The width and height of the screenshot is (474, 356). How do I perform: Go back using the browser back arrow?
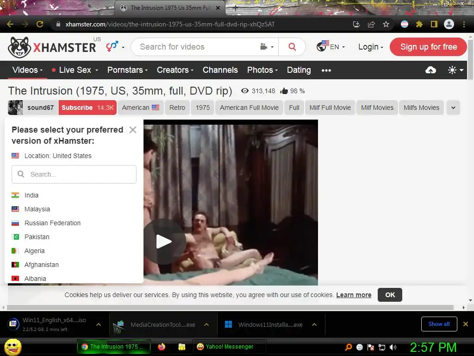10,24
